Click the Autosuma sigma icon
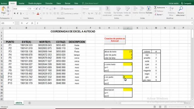194x109 pixels. [x=156, y=7]
